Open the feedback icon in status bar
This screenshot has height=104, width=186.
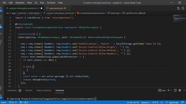click(x=183, y=102)
